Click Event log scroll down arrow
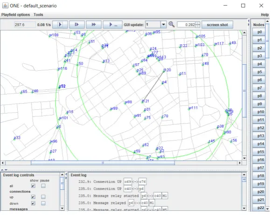 244,208
